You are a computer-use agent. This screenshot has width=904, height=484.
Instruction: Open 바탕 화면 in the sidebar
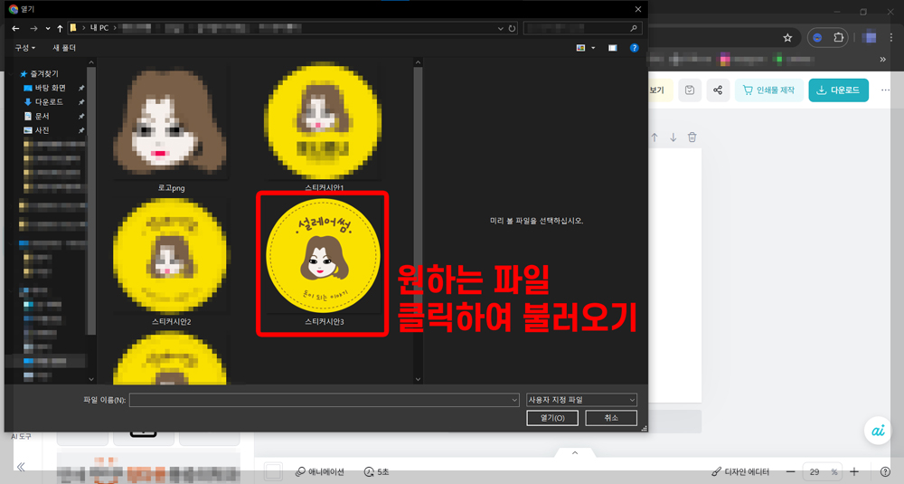pyautogui.click(x=45, y=88)
